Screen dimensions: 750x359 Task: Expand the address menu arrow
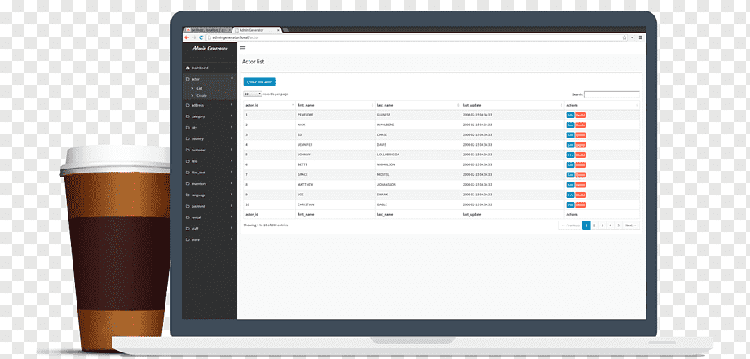pos(232,105)
